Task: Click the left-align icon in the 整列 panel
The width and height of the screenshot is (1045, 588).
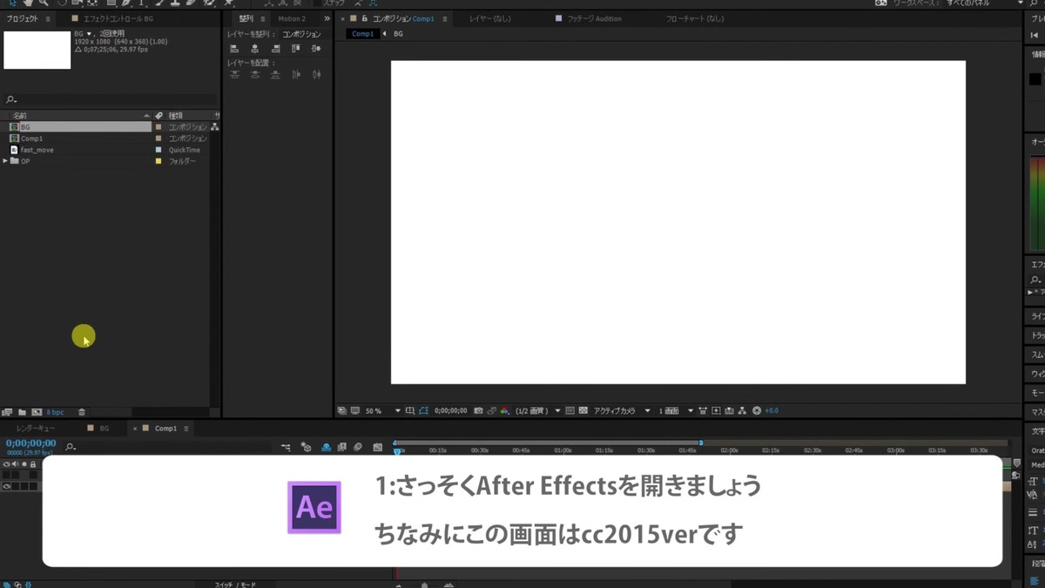Action: 233,48
